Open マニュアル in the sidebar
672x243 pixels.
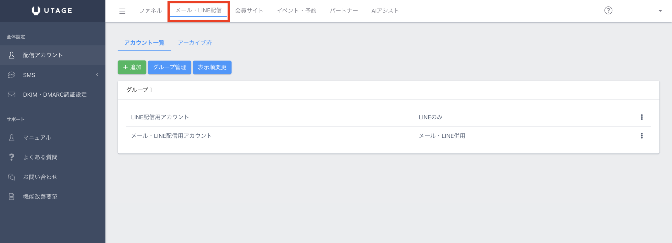pyautogui.click(x=37, y=137)
